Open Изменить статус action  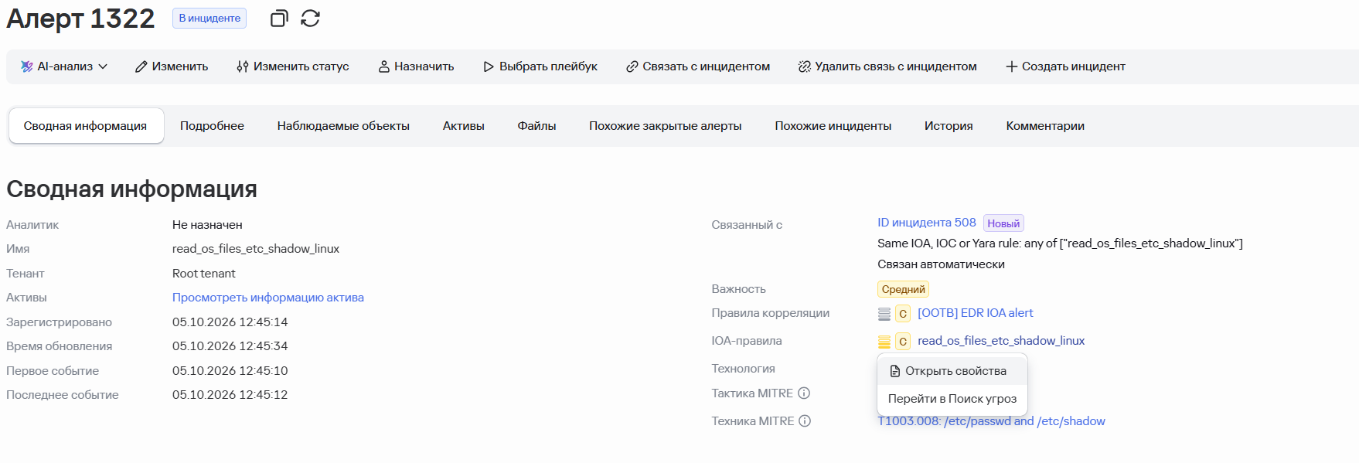click(x=293, y=66)
